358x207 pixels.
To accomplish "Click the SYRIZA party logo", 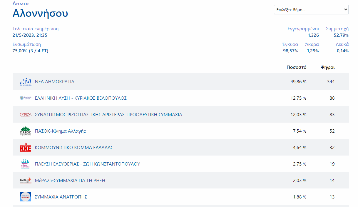I will pos(25,115).
